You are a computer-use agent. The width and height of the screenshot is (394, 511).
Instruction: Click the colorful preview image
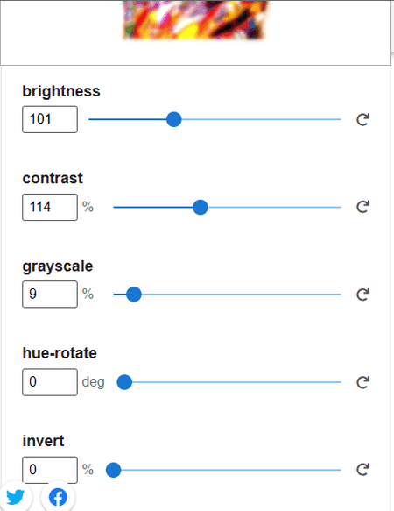pos(195,19)
